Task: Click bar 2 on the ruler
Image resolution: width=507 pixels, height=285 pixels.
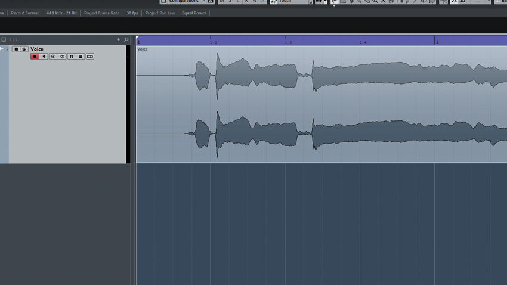Action: [x=437, y=42]
